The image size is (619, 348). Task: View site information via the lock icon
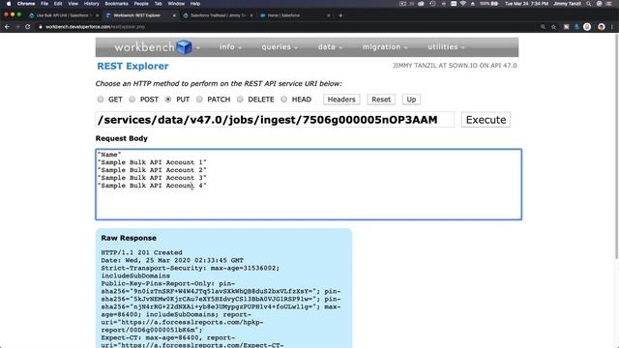41,27
